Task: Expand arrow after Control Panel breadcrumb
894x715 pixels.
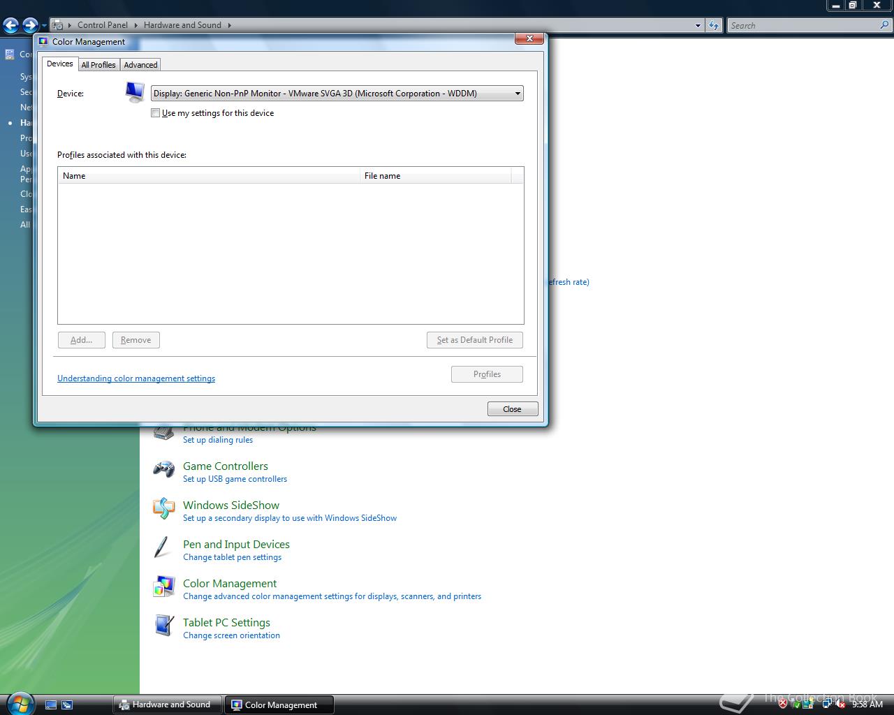Action: [x=135, y=25]
